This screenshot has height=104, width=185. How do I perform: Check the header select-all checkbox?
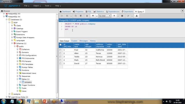(x=60, y=44)
